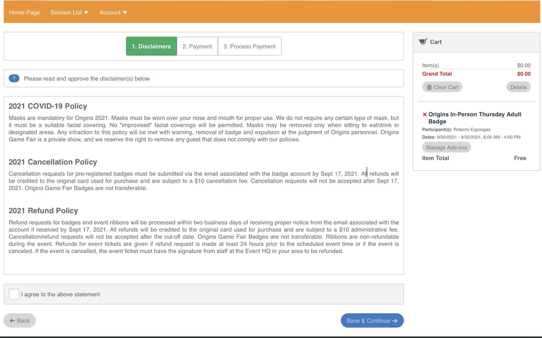Click Manage Add-ons button
542x338 pixels.
tap(446, 147)
